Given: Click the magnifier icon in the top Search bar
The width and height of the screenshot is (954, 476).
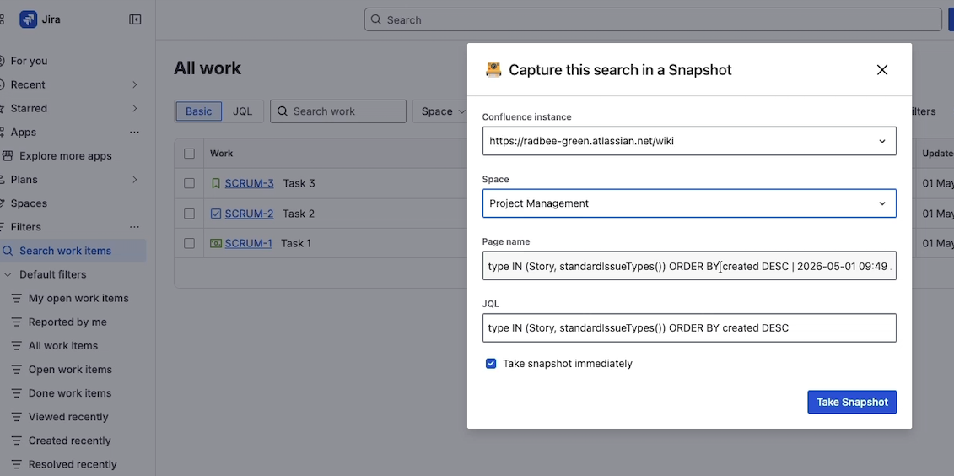Looking at the screenshot, I should pyautogui.click(x=376, y=20).
